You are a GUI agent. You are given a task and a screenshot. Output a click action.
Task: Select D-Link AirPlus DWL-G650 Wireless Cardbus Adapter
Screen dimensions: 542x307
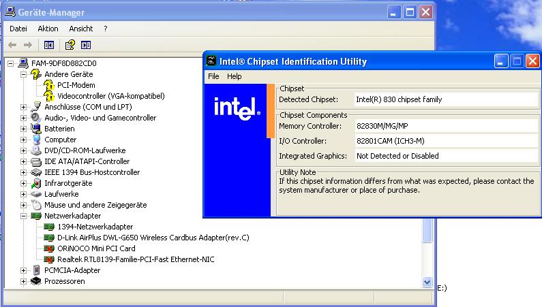click(x=153, y=238)
